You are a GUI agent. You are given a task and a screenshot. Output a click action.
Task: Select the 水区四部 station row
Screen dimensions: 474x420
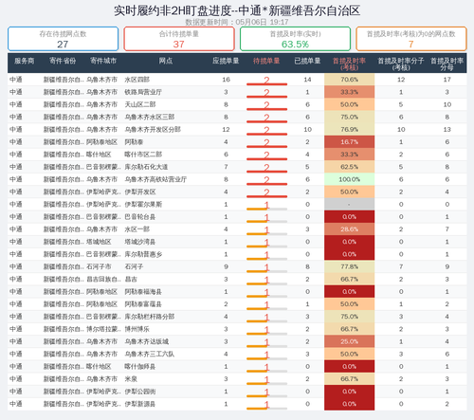click(x=237, y=80)
